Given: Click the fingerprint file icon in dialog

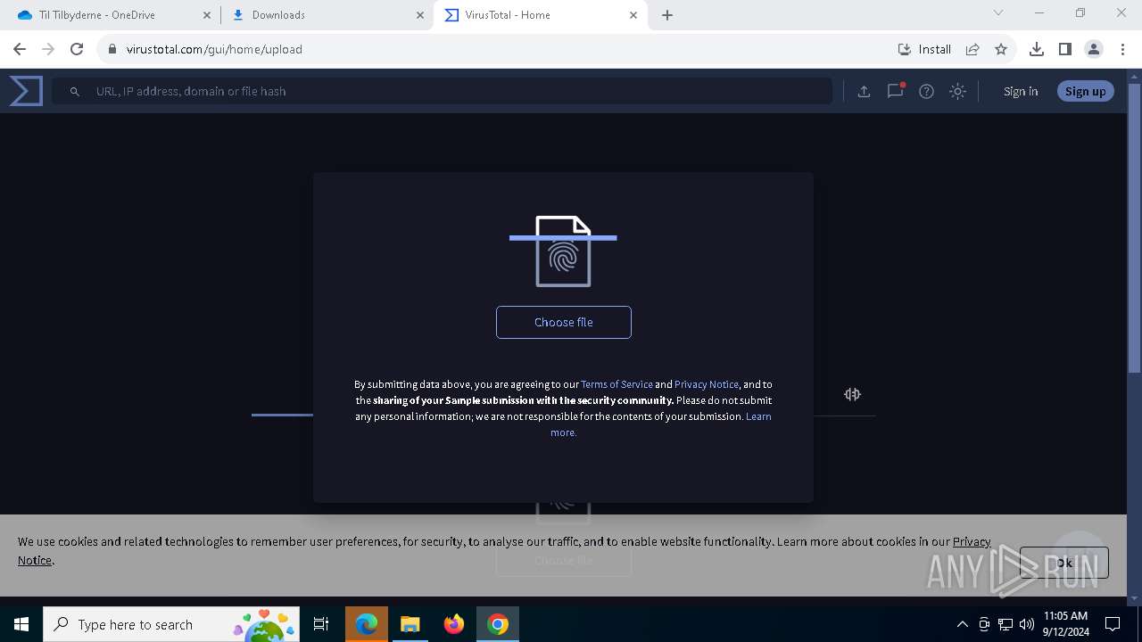Looking at the screenshot, I should pos(563,251).
